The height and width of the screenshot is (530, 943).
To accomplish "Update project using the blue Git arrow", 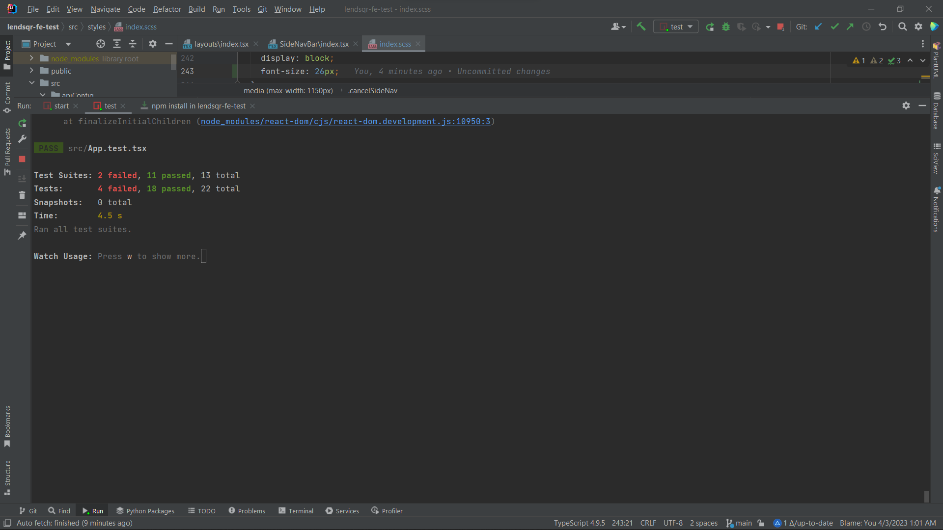I will coord(818,27).
